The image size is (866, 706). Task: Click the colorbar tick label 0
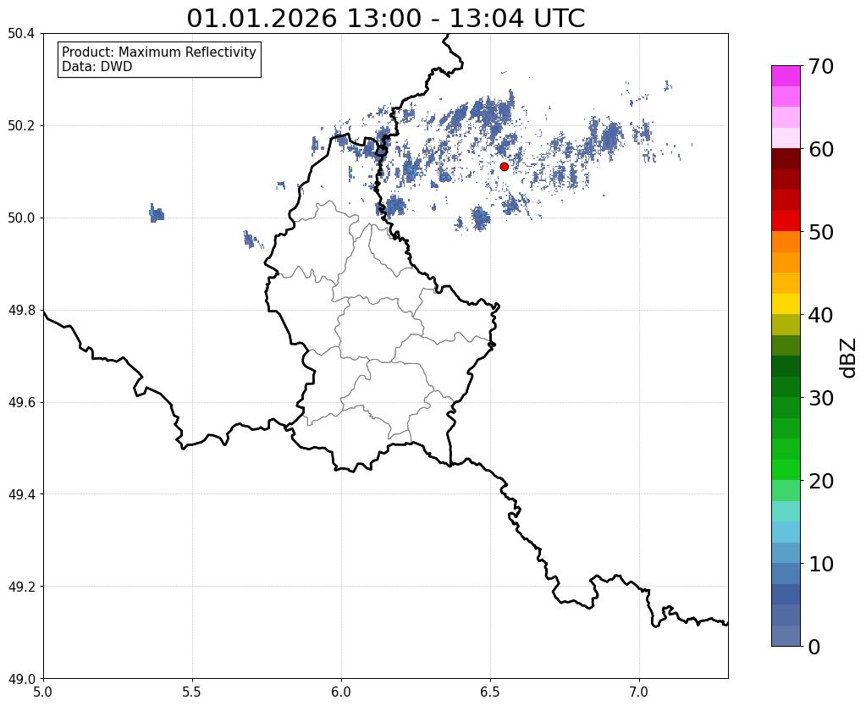pyautogui.click(x=814, y=647)
